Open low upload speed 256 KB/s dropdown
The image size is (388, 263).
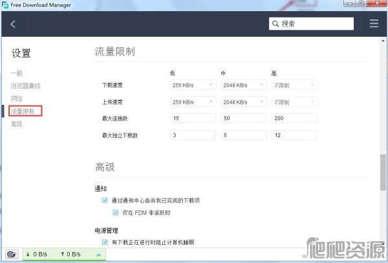pyautogui.click(x=193, y=102)
